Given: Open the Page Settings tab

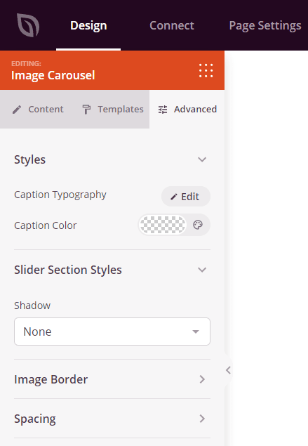Looking at the screenshot, I should pos(265,25).
